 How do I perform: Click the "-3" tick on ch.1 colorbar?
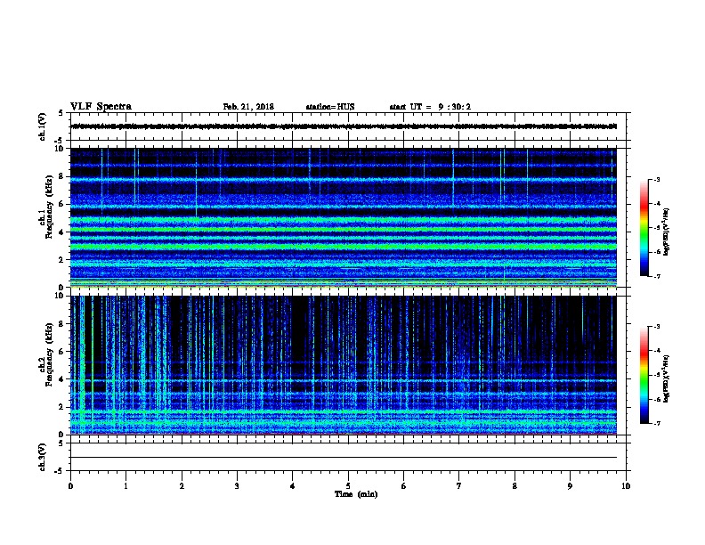pos(657,179)
